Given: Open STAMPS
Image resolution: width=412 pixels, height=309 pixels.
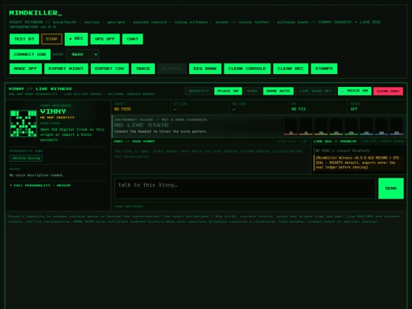Looking at the screenshot, I should click(x=324, y=69).
